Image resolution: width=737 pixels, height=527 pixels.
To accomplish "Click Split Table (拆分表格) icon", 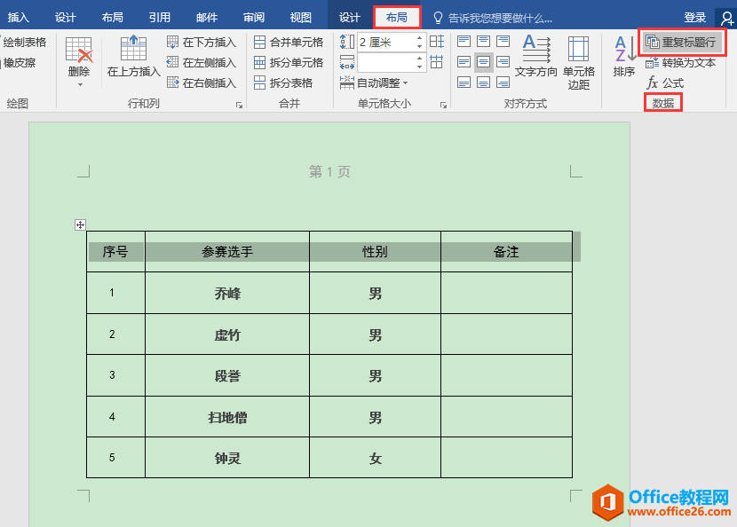I will click(x=283, y=83).
